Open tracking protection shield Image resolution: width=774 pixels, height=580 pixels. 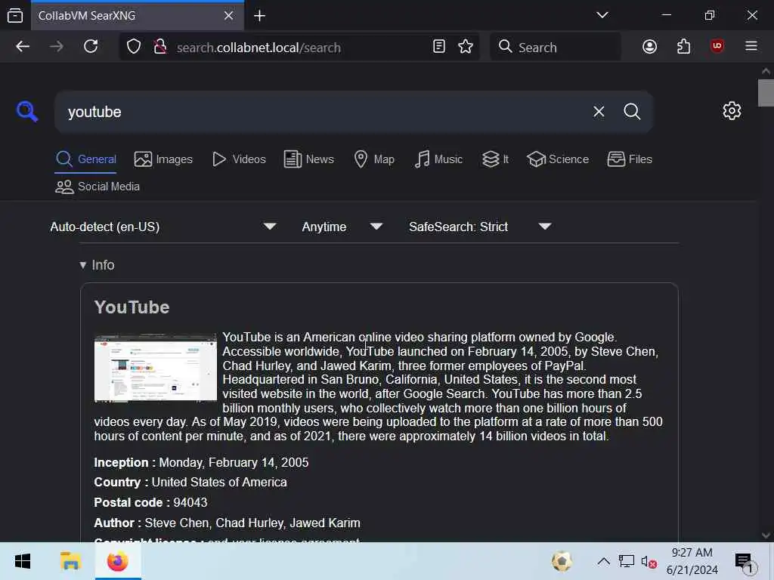coord(134,47)
